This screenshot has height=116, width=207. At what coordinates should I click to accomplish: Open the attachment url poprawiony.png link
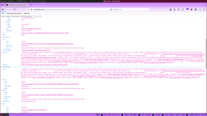click(48, 44)
